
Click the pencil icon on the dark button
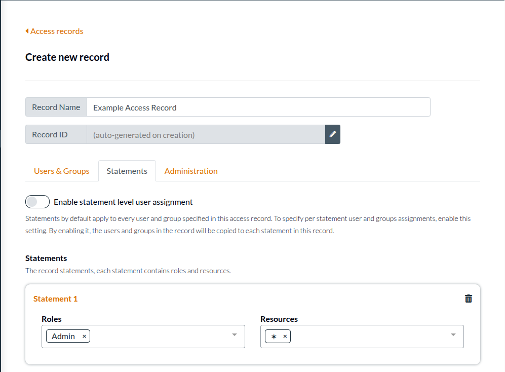pyautogui.click(x=333, y=134)
